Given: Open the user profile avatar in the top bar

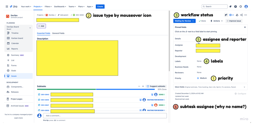Looking at the screenshot, I should coord(246,7).
